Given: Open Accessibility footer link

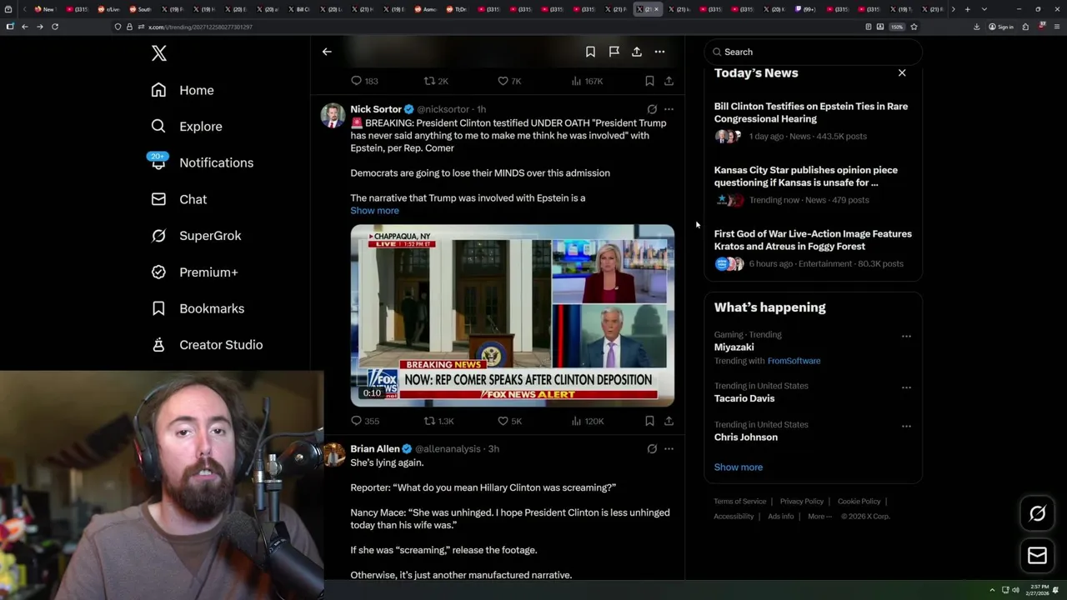Looking at the screenshot, I should tap(734, 517).
